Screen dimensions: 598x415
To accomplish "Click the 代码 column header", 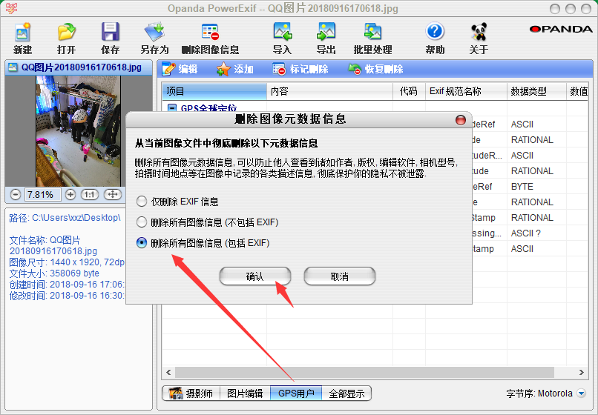I will [410, 91].
